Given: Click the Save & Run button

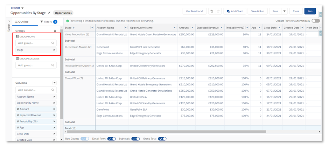Looking at the screenshot, I should 258,11.
